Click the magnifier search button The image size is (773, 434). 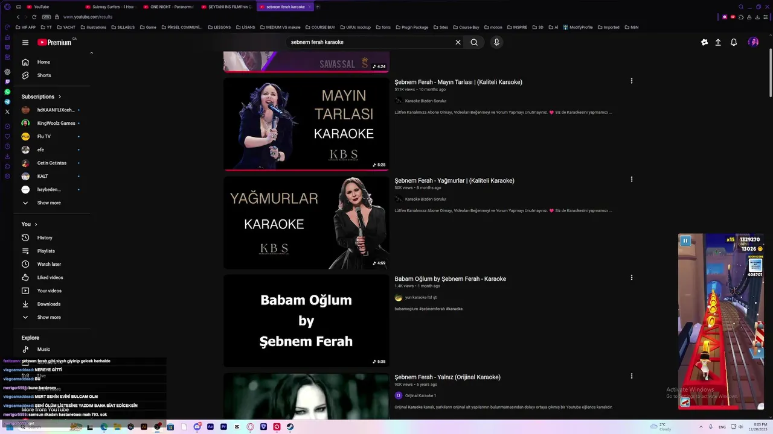474,42
